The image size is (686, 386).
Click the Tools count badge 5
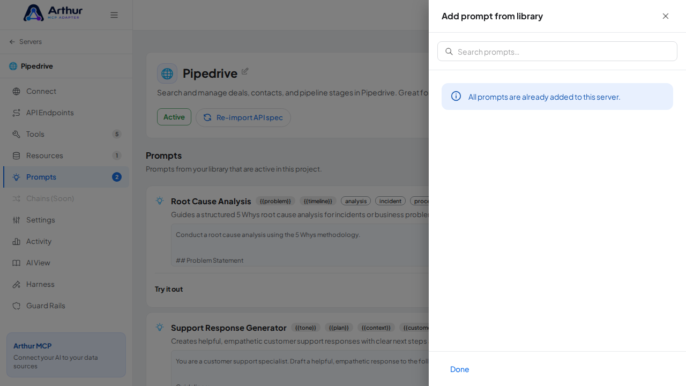117,134
